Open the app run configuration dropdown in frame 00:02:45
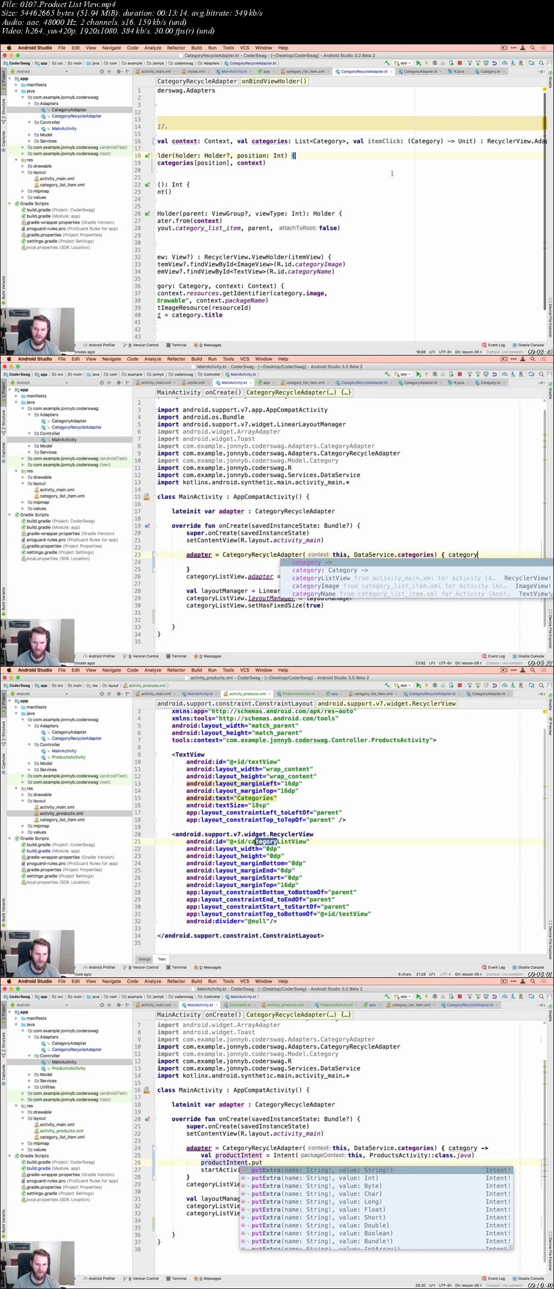This screenshot has width=554, height=1289. (403, 63)
